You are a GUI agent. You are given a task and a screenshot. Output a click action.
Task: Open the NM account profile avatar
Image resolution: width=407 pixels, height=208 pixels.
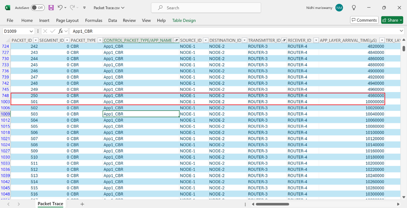pyautogui.click(x=339, y=8)
